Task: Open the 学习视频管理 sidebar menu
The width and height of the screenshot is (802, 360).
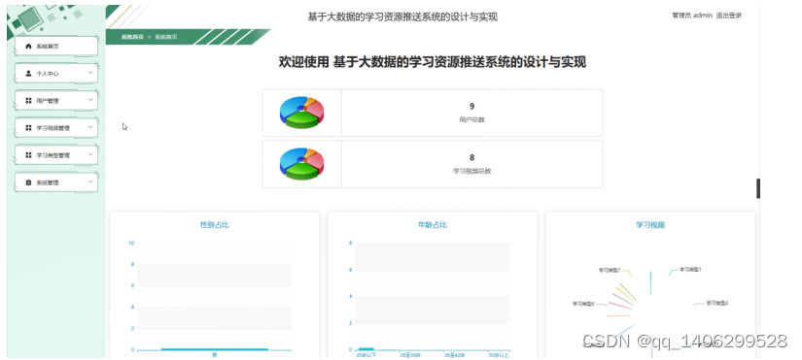Action: (56, 128)
